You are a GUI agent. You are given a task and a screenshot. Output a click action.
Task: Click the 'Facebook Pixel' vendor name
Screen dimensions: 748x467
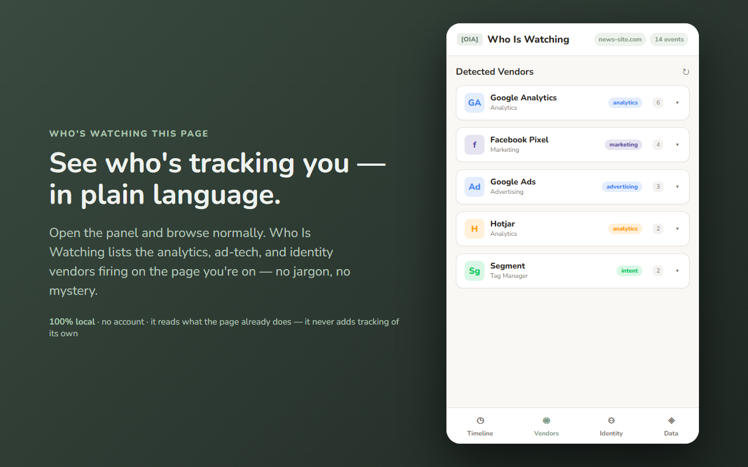pos(520,140)
